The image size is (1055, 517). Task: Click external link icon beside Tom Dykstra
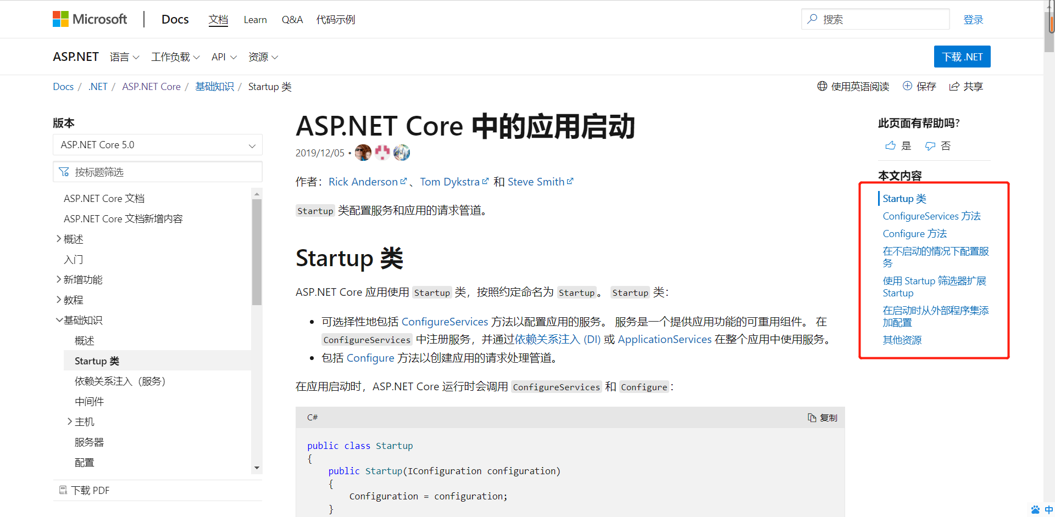coord(485,181)
